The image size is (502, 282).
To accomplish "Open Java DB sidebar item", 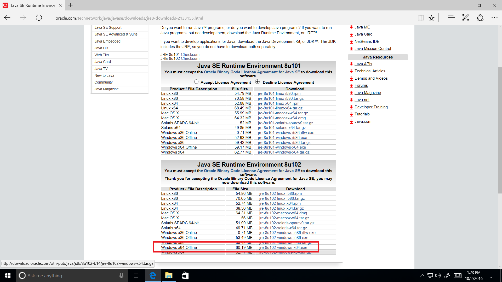I will [x=101, y=48].
